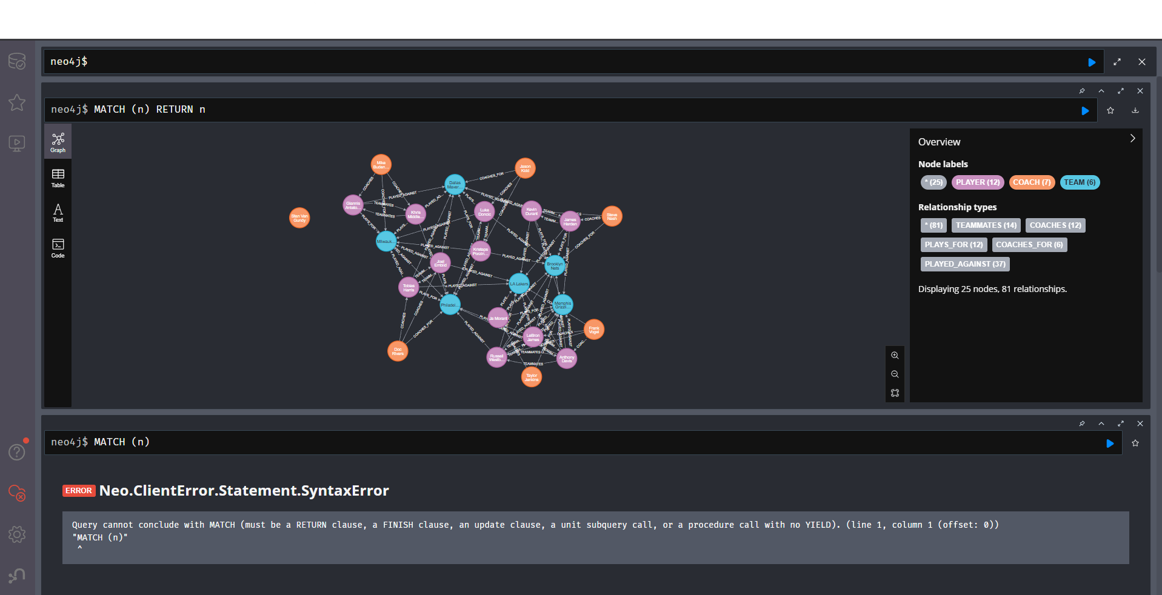Image resolution: width=1162 pixels, height=595 pixels.
Task: Zoom in on the graph
Action: pos(895,356)
